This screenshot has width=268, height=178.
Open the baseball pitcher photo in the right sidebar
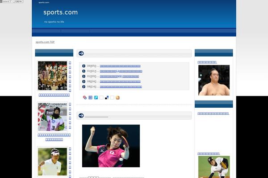[x=214, y=167]
